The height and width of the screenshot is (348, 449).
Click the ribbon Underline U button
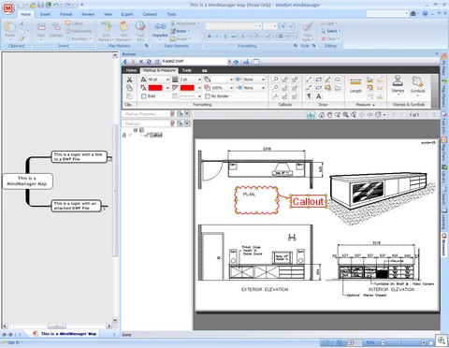click(x=225, y=36)
